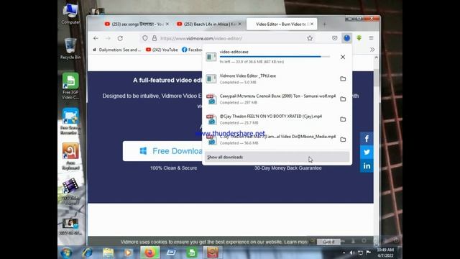The image size is (460, 259).
Task: Toggle the Downloads toolbar button
Action: tap(346, 38)
